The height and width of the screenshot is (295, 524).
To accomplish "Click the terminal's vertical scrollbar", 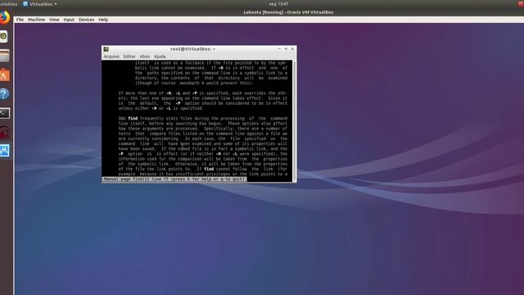I will tap(295, 121).
